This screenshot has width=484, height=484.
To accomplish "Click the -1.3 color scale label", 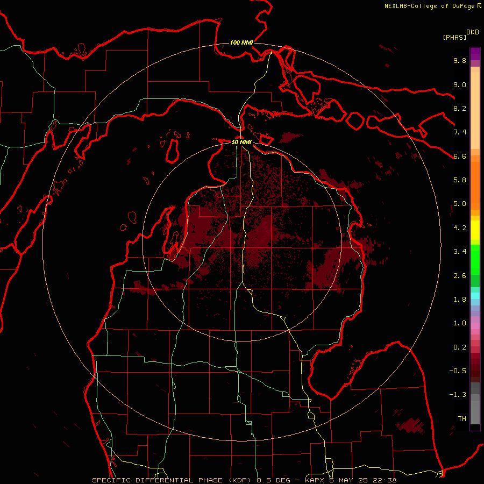I will (x=458, y=395).
